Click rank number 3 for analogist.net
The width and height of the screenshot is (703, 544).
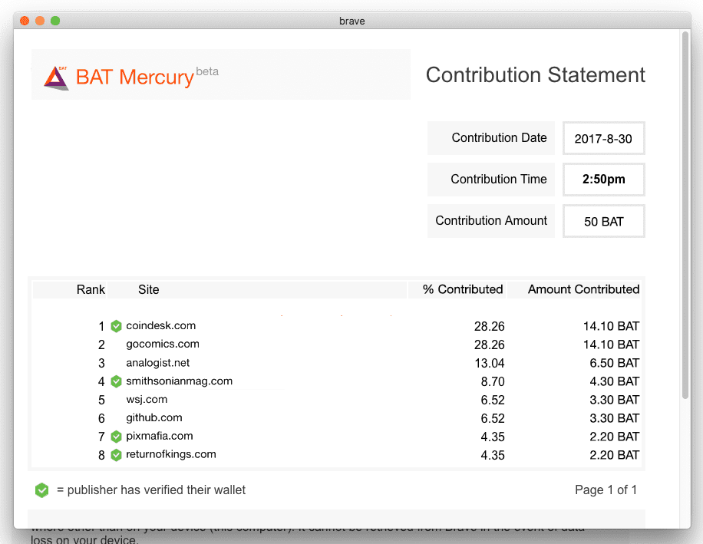pos(101,363)
